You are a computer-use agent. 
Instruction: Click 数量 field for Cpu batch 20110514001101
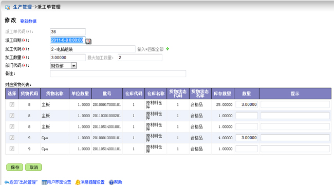(247, 149)
